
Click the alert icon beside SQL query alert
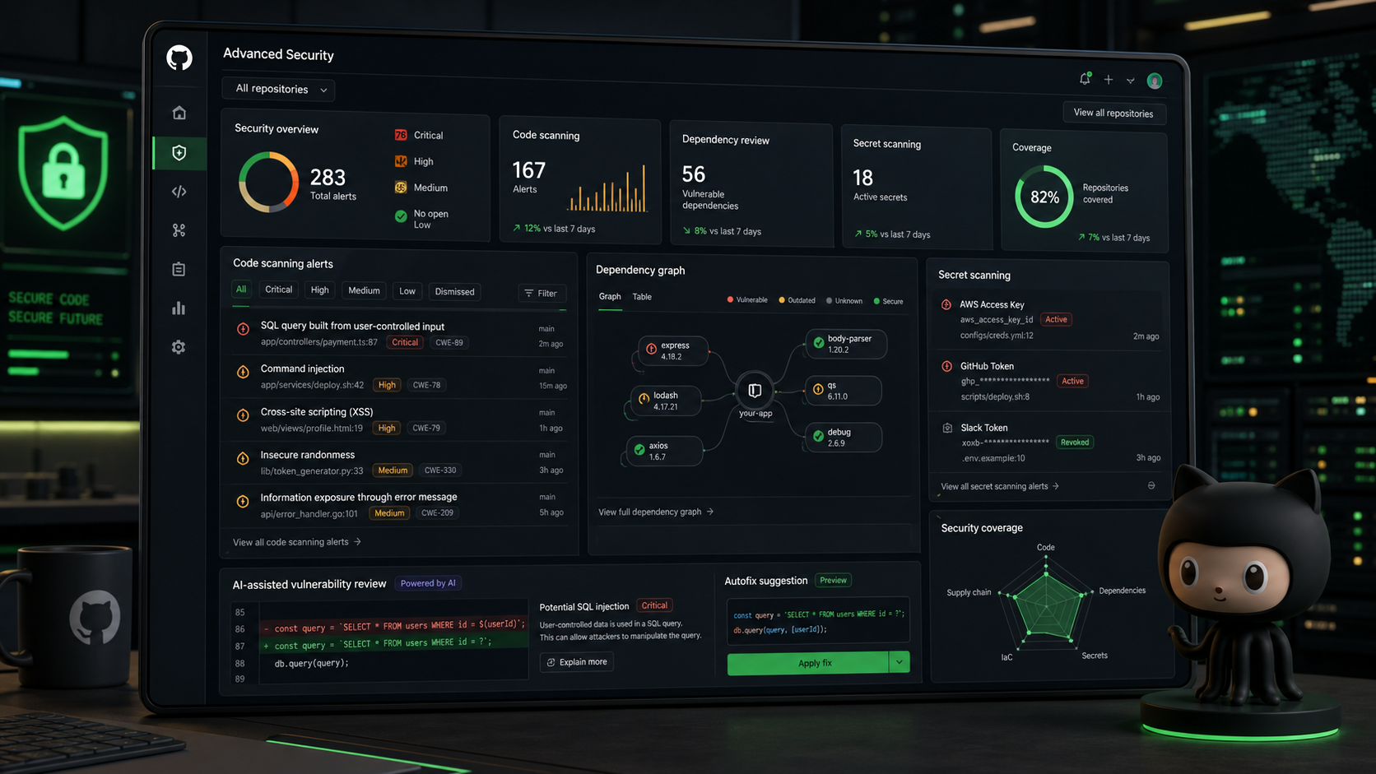pyautogui.click(x=243, y=329)
